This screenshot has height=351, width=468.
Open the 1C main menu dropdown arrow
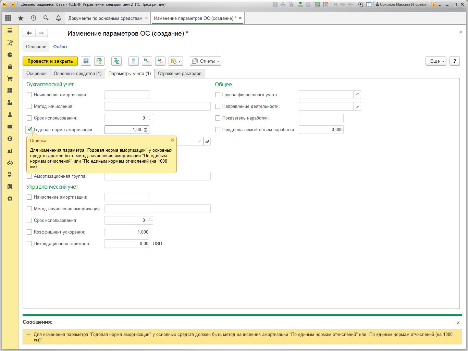pyautogui.click(x=13, y=4)
